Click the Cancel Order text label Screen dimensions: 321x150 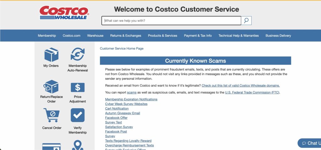click(52, 128)
